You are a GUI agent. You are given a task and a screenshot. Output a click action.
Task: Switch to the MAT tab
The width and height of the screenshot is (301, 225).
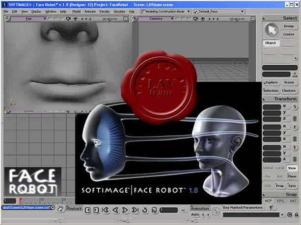coord(293,201)
